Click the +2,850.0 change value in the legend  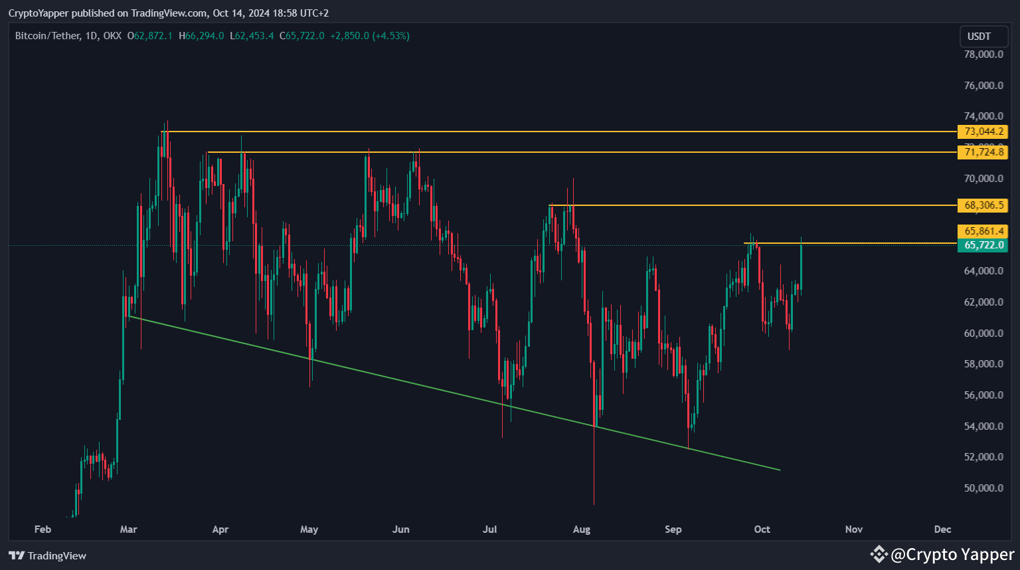[350, 36]
